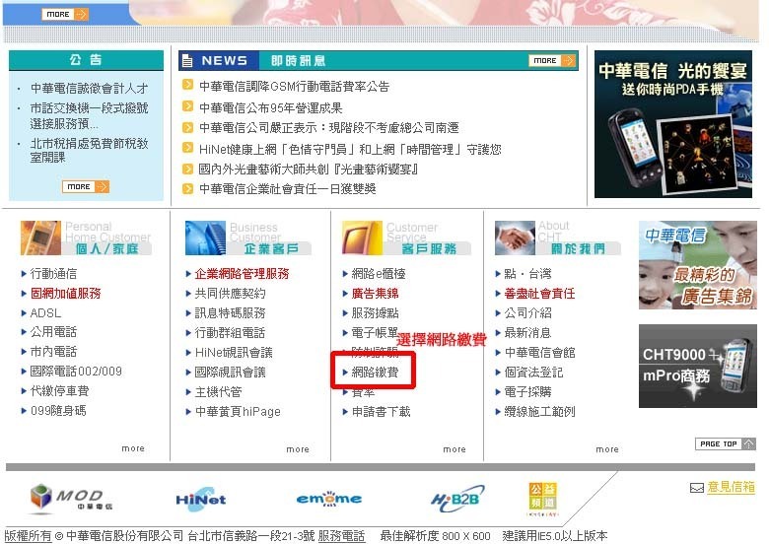This screenshot has width=769, height=544.
Task: Open 中華電信會館 link
Action: (x=539, y=352)
